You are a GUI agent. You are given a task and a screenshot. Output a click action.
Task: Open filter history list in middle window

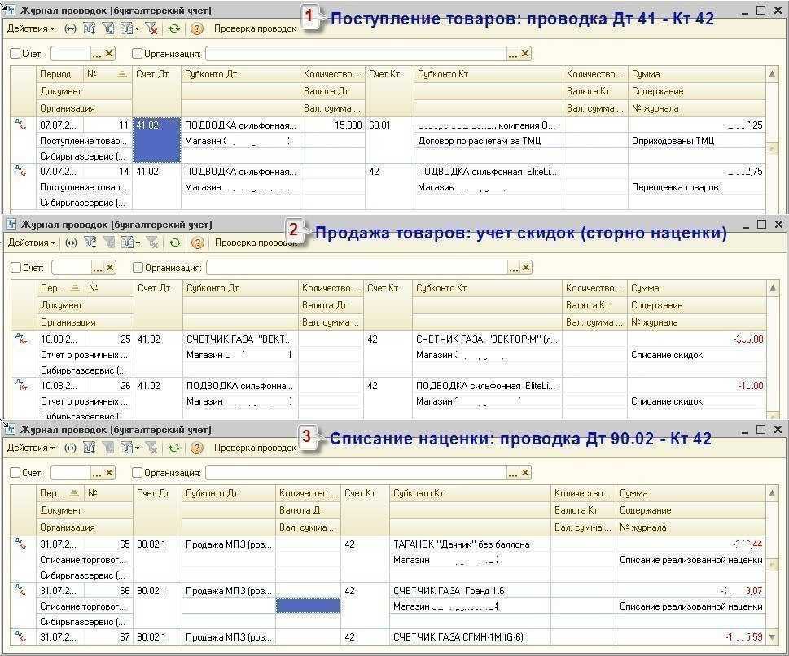129,243
